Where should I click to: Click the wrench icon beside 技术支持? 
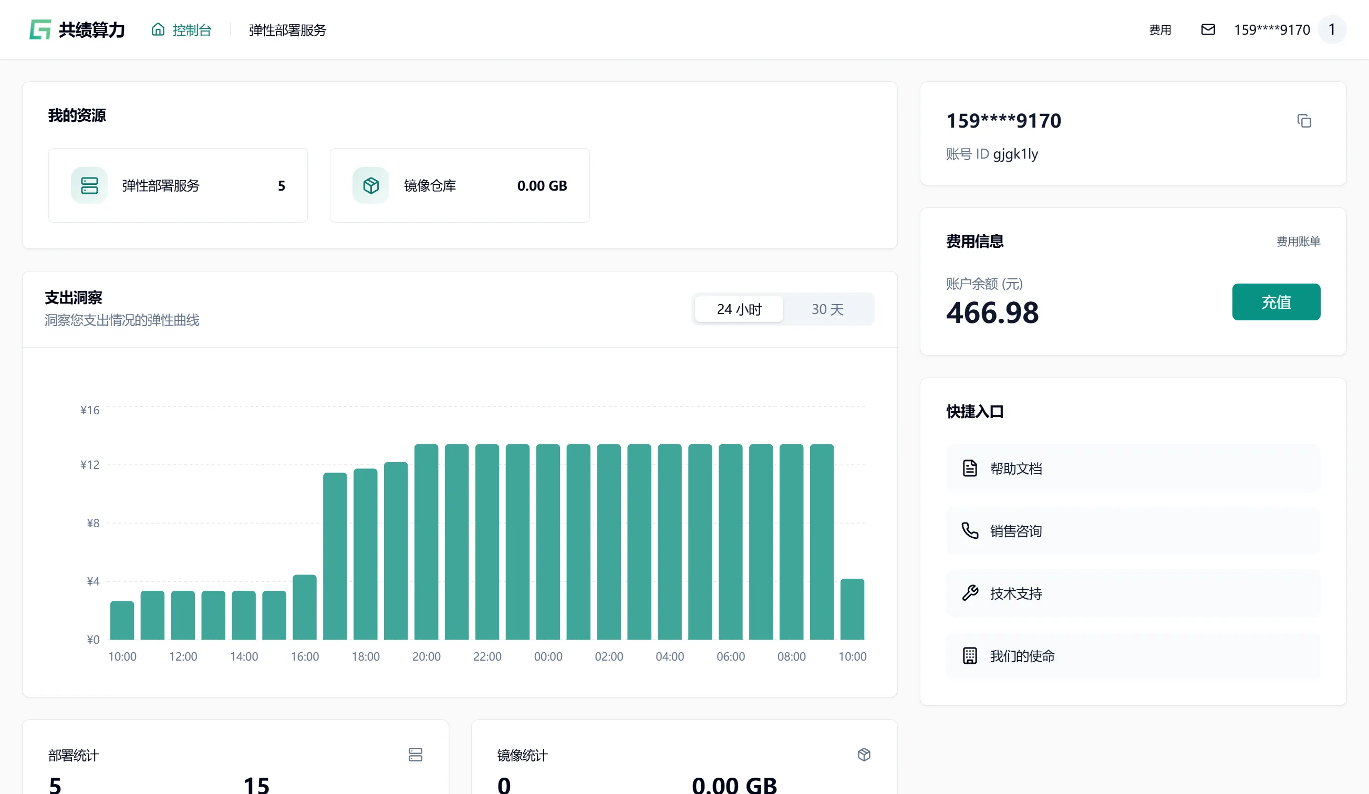[x=970, y=593]
